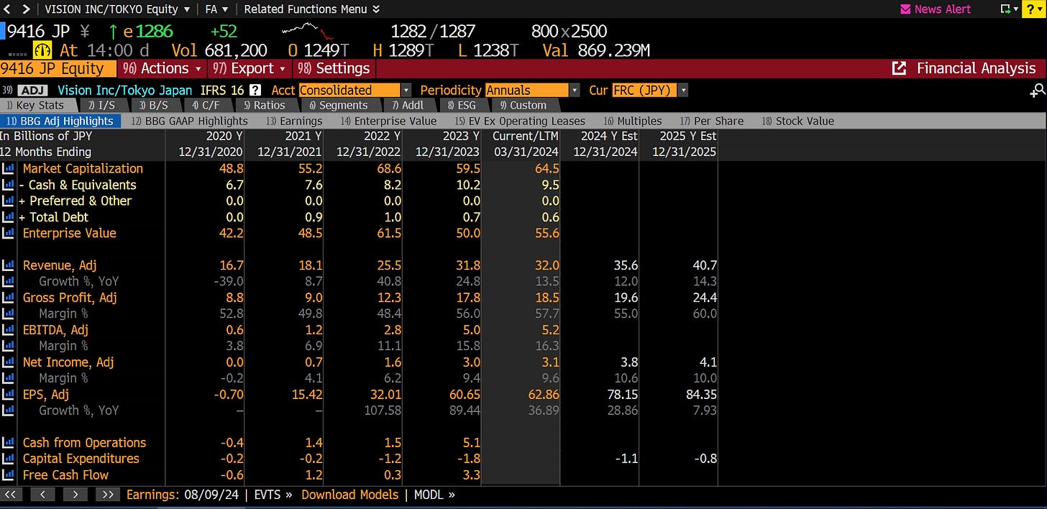Jump to last period with double-right arrow
The width and height of the screenshot is (1047, 509).
click(107, 495)
